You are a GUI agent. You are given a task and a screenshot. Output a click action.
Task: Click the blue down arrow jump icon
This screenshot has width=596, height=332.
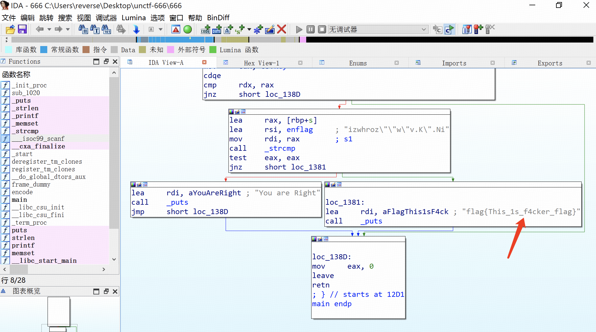(x=136, y=29)
